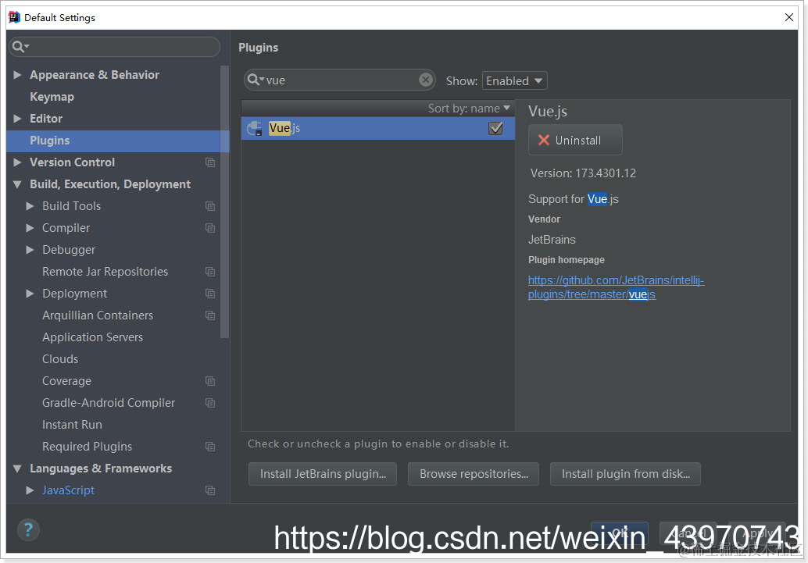Click the Version: 173.4301.12 text
The image size is (808, 563).
[x=583, y=173]
